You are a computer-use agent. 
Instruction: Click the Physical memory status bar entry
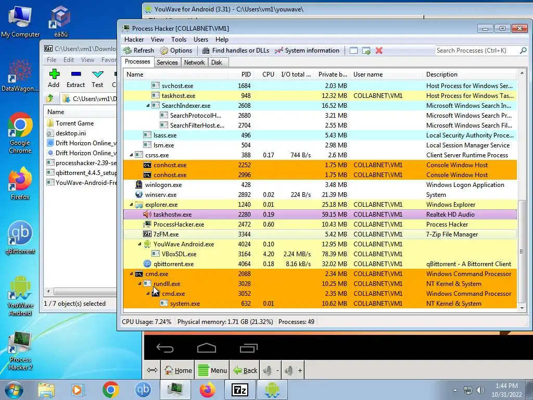[x=225, y=322]
